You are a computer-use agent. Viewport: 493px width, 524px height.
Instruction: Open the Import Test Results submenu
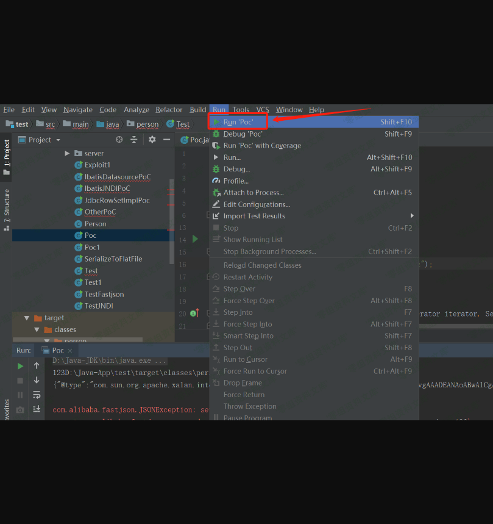coord(254,216)
